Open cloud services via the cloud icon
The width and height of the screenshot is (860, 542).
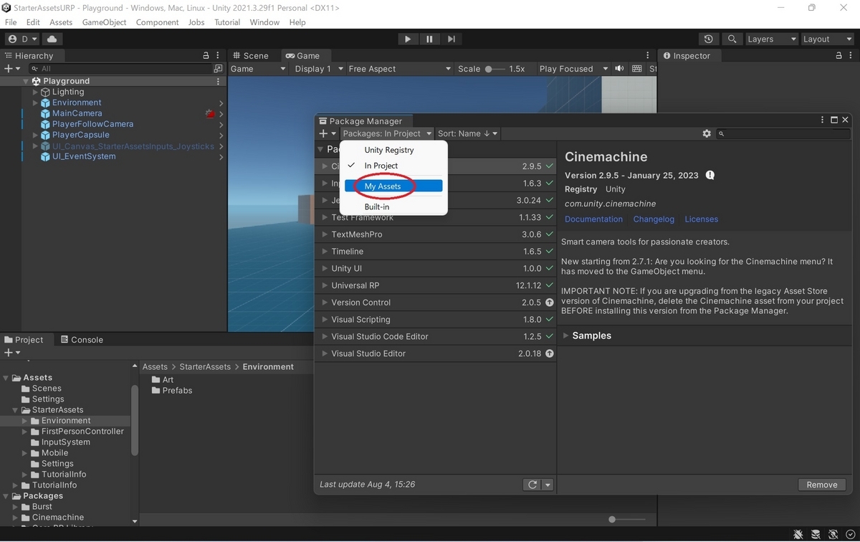click(54, 39)
